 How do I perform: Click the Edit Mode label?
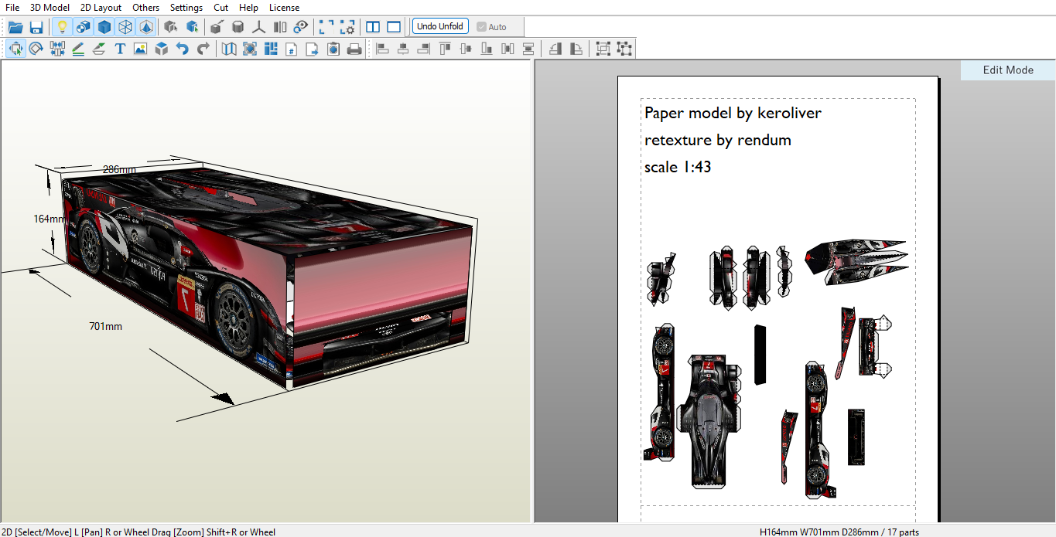click(1007, 70)
